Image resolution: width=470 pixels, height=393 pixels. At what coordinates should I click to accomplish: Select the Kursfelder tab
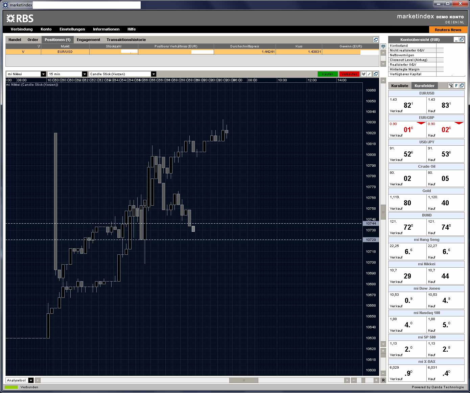(424, 86)
